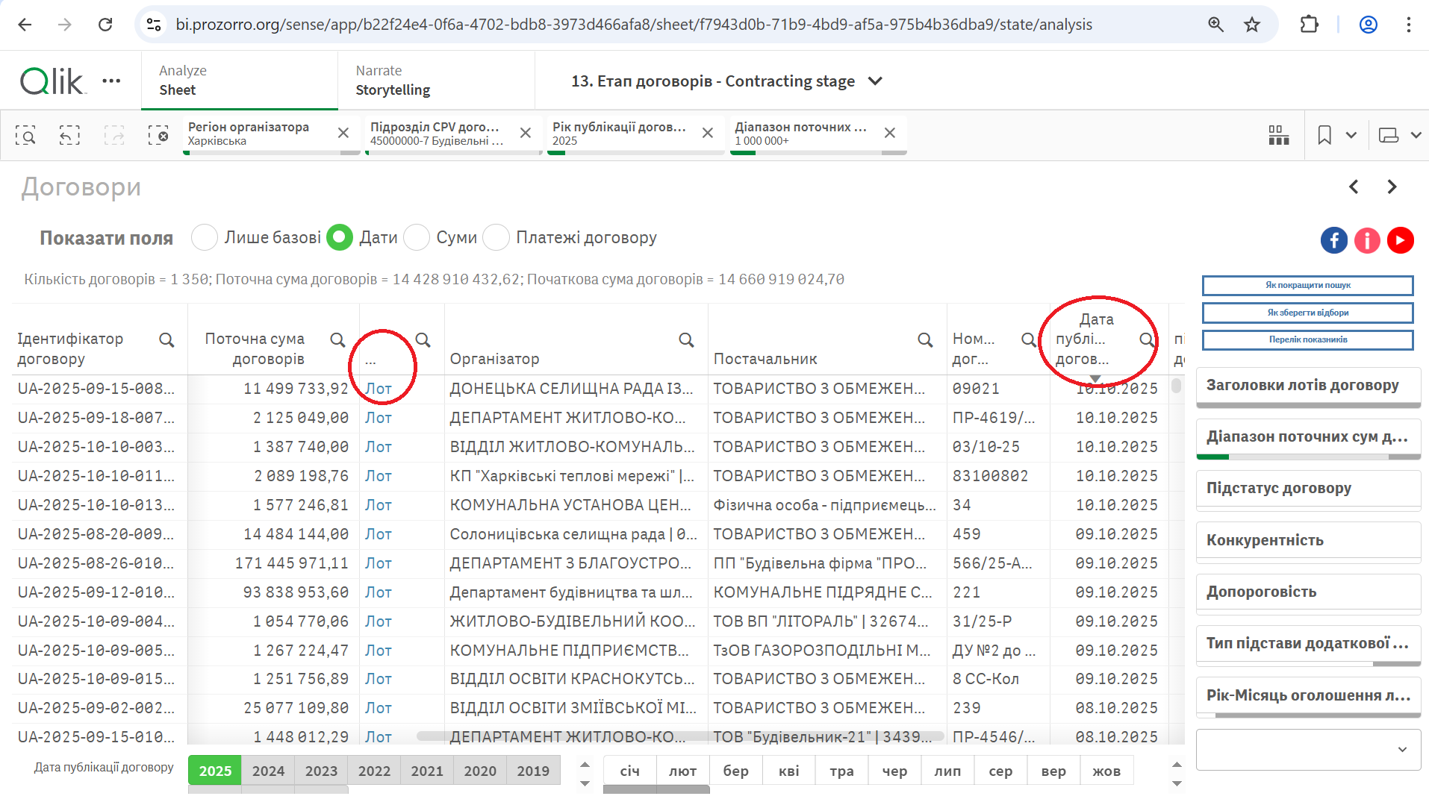Open the YouTube channel icon
This screenshot has height=802, width=1429.
(x=1400, y=240)
